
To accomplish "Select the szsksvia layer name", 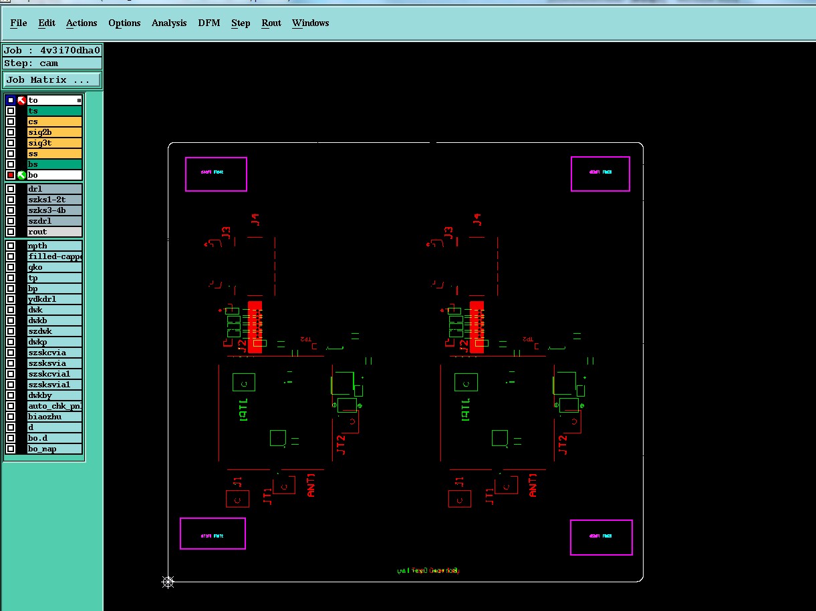I will coord(55,363).
